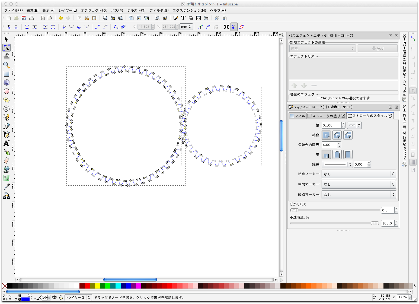The width and height of the screenshot is (419, 304).
Task: Select the Calligraphy tool
Action: tap(7, 135)
